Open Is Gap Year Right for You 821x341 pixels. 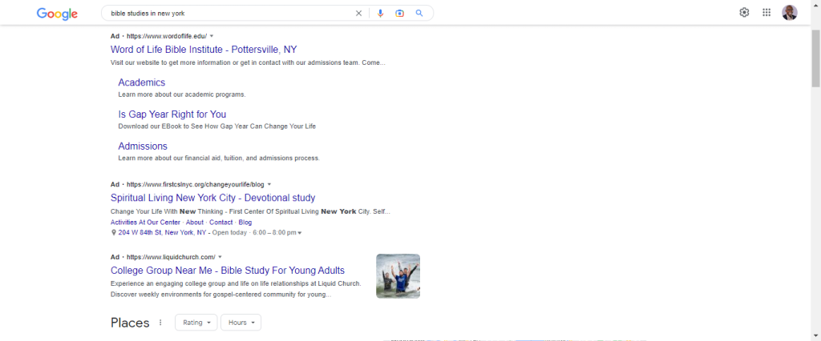tap(172, 114)
